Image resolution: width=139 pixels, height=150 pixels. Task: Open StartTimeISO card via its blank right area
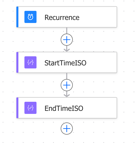(101, 62)
